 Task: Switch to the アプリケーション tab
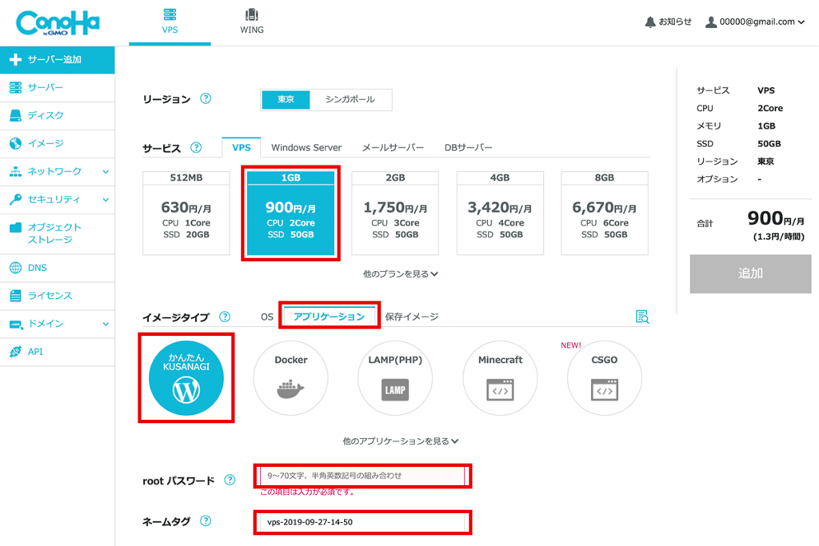pos(329,317)
